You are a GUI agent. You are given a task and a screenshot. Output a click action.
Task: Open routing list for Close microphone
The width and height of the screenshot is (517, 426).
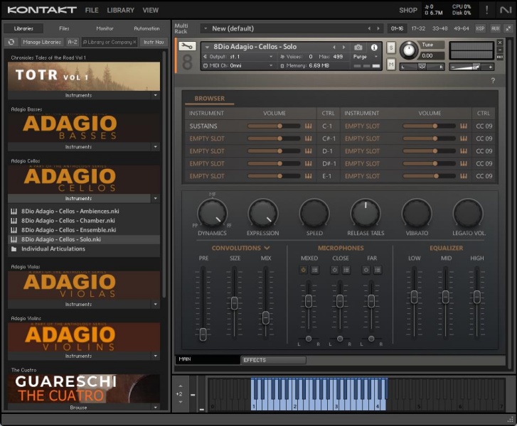click(346, 270)
